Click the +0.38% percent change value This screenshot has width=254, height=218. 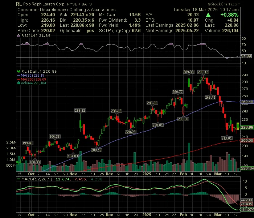pos(229,15)
